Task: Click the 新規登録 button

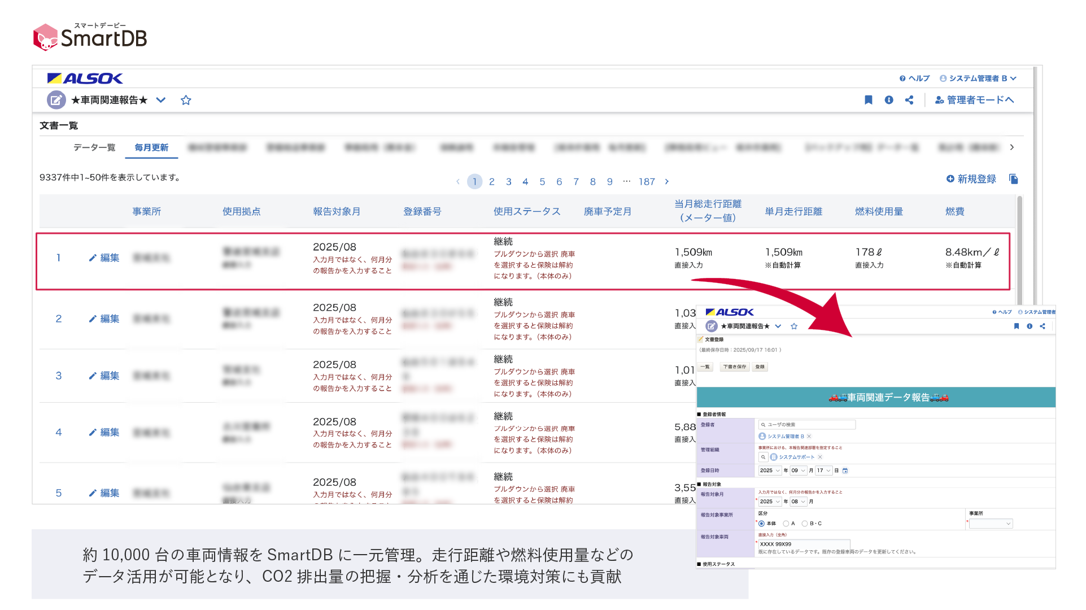Action: tap(971, 179)
